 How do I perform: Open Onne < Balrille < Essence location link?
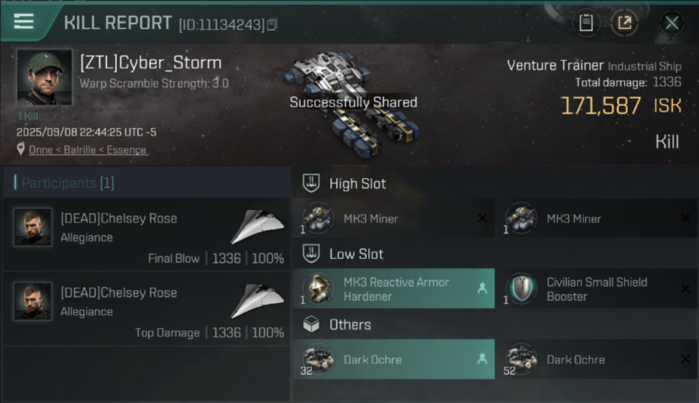[88, 150]
